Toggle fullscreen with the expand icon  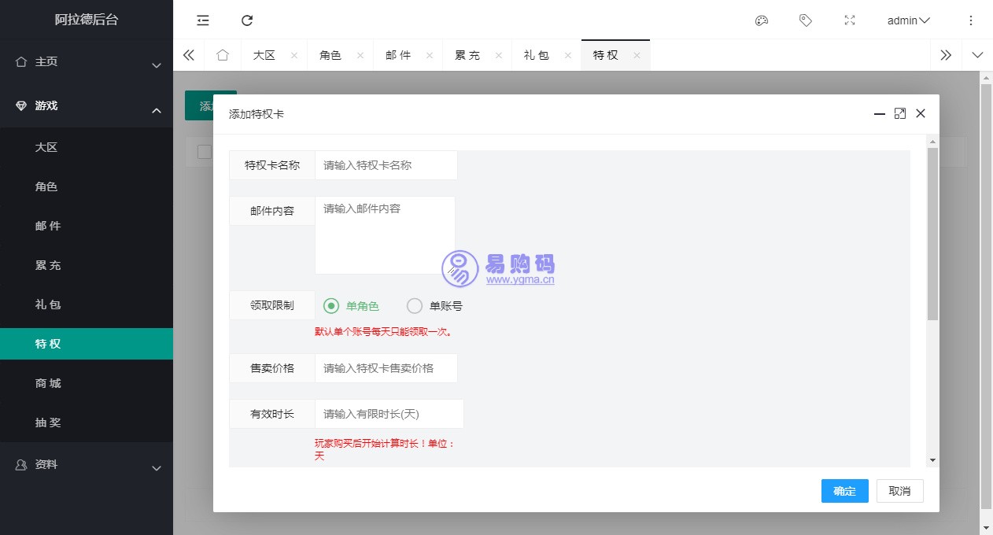(x=849, y=20)
